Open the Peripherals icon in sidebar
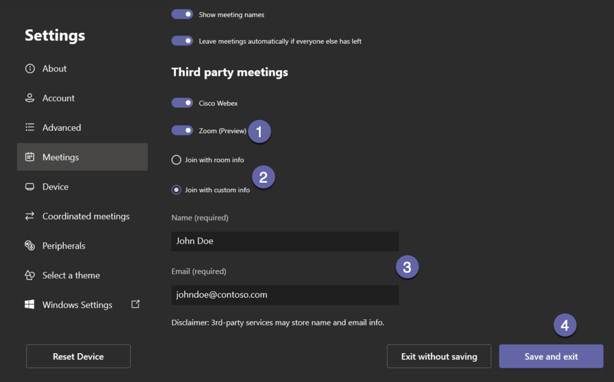The image size is (614, 382). click(30, 245)
